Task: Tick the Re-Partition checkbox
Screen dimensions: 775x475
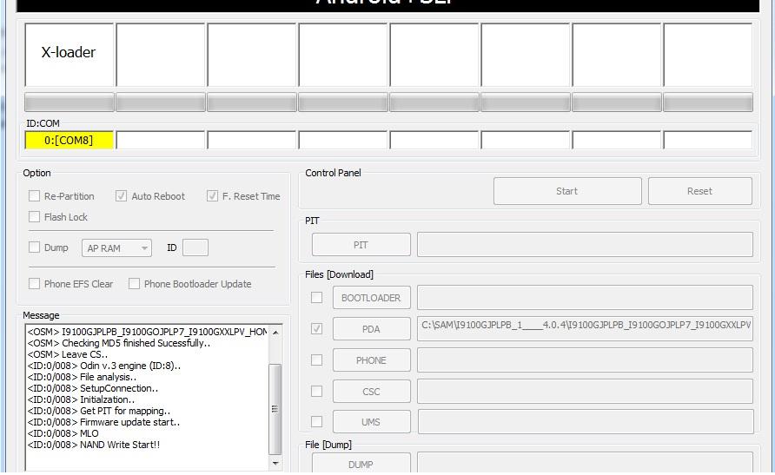Action: [34, 196]
